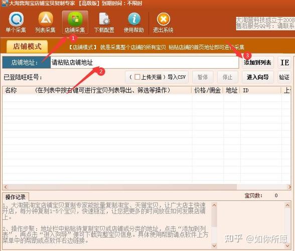Click the 验证 verify button
Image resolution: width=295 pixels, height=251 pixels.
click(284, 77)
